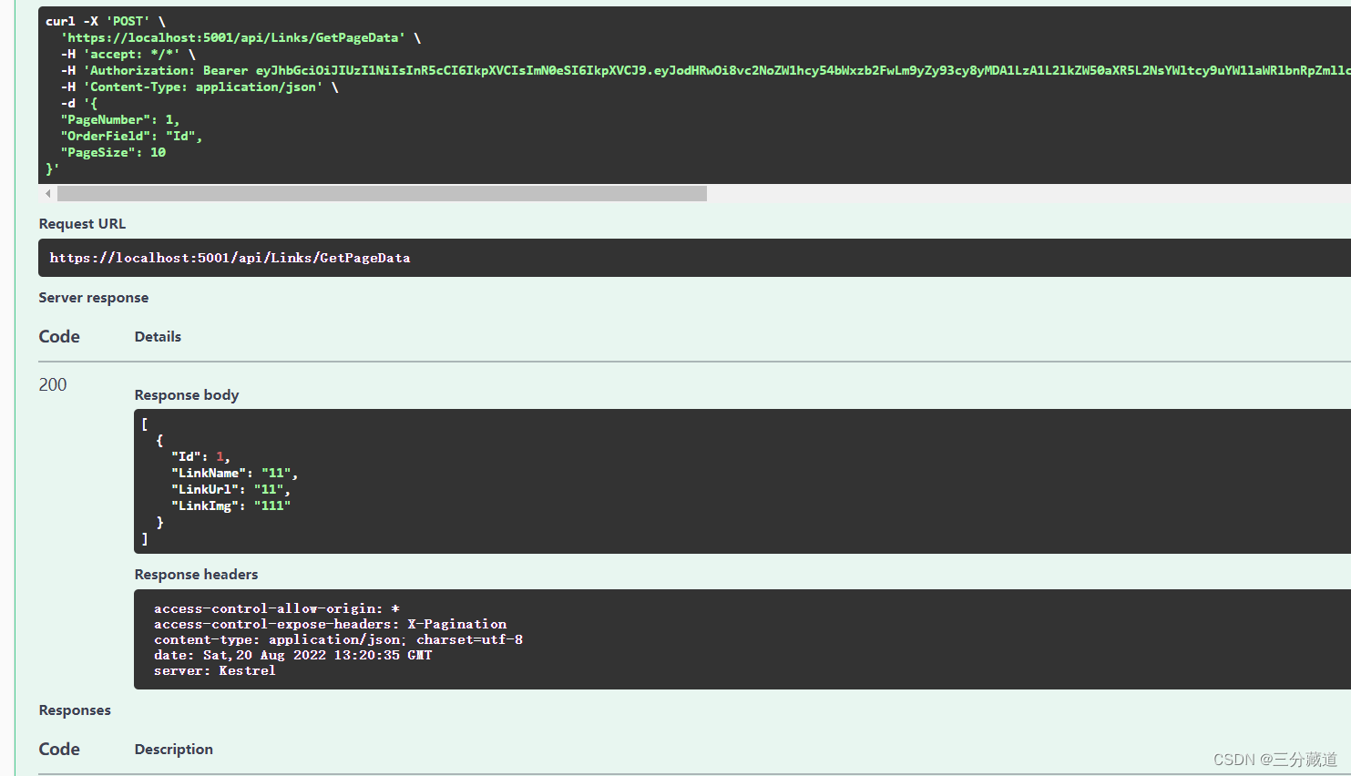Click the curl URL line with GetPageData
The width and height of the screenshot is (1351, 776).
tap(241, 37)
